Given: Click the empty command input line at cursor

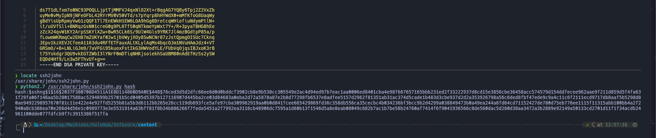Looking at the screenshot, I should (x=328, y=130).
